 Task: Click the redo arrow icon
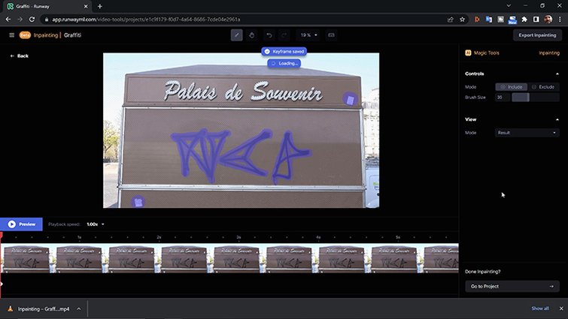(284, 35)
